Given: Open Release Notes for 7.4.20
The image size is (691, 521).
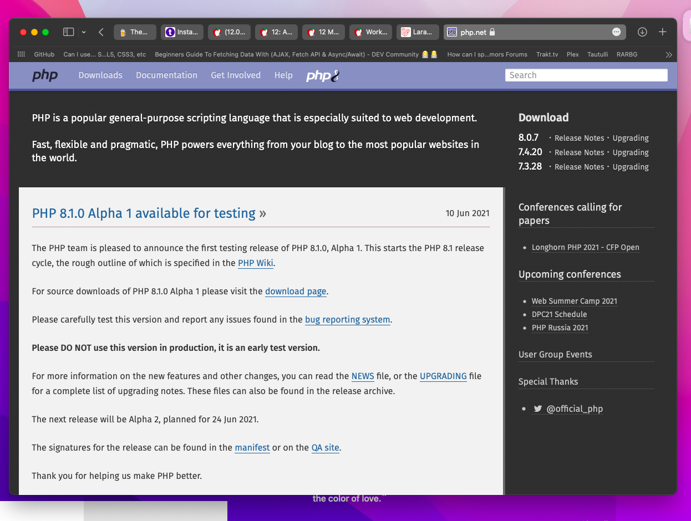Looking at the screenshot, I should [580, 152].
